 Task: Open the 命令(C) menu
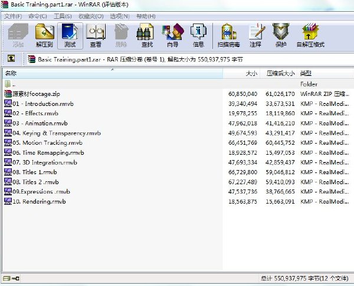click(38, 16)
